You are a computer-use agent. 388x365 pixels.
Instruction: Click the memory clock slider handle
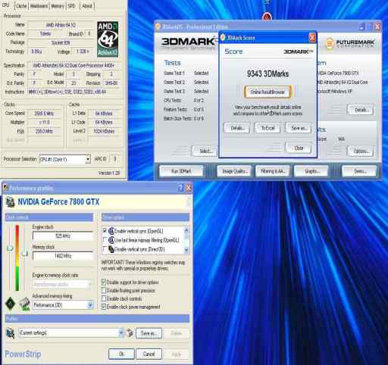pos(24,253)
